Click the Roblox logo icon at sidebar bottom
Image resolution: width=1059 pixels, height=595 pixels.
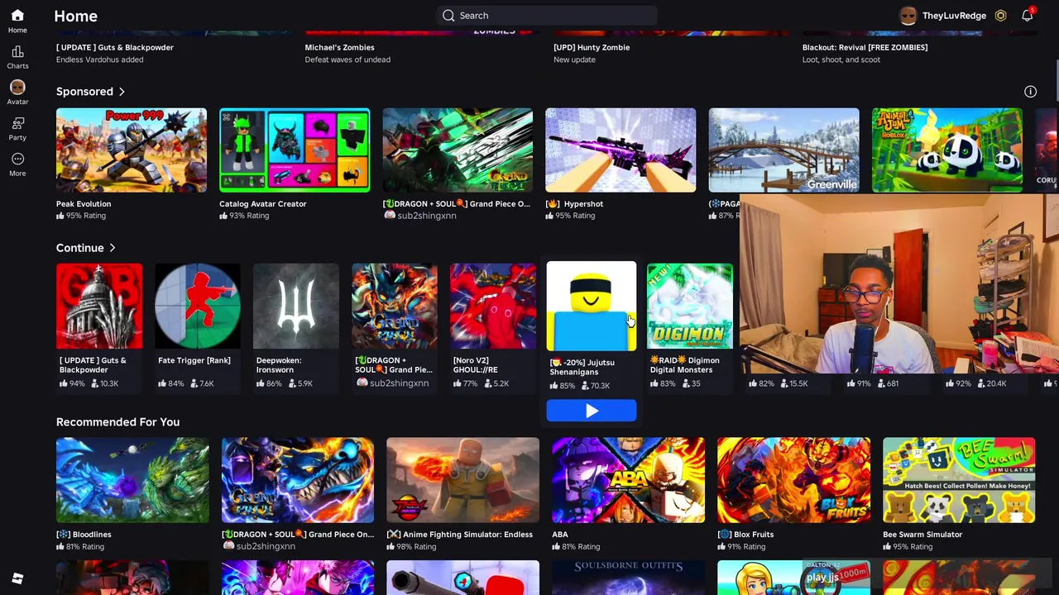click(17, 578)
